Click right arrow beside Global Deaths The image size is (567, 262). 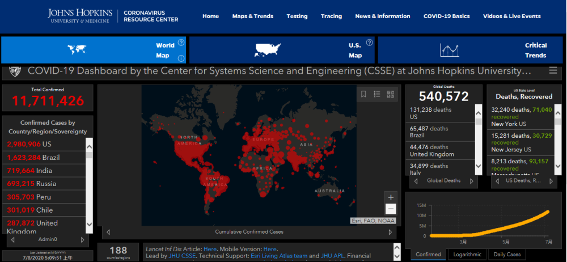(471, 181)
